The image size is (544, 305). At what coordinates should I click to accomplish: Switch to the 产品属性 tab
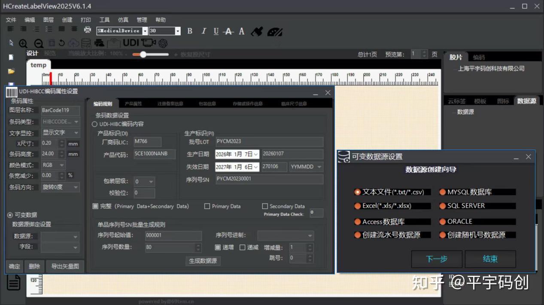pos(133,104)
